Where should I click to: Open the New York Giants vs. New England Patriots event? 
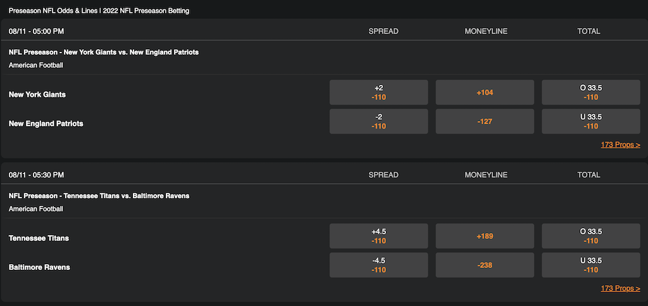click(x=104, y=52)
